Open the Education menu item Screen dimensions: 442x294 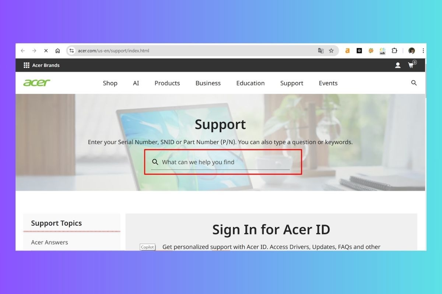coord(250,83)
